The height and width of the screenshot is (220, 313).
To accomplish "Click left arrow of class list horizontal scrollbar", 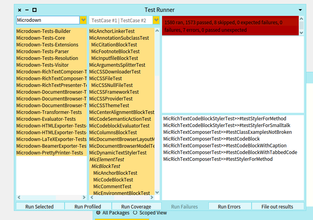I will click(x=92, y=197).
